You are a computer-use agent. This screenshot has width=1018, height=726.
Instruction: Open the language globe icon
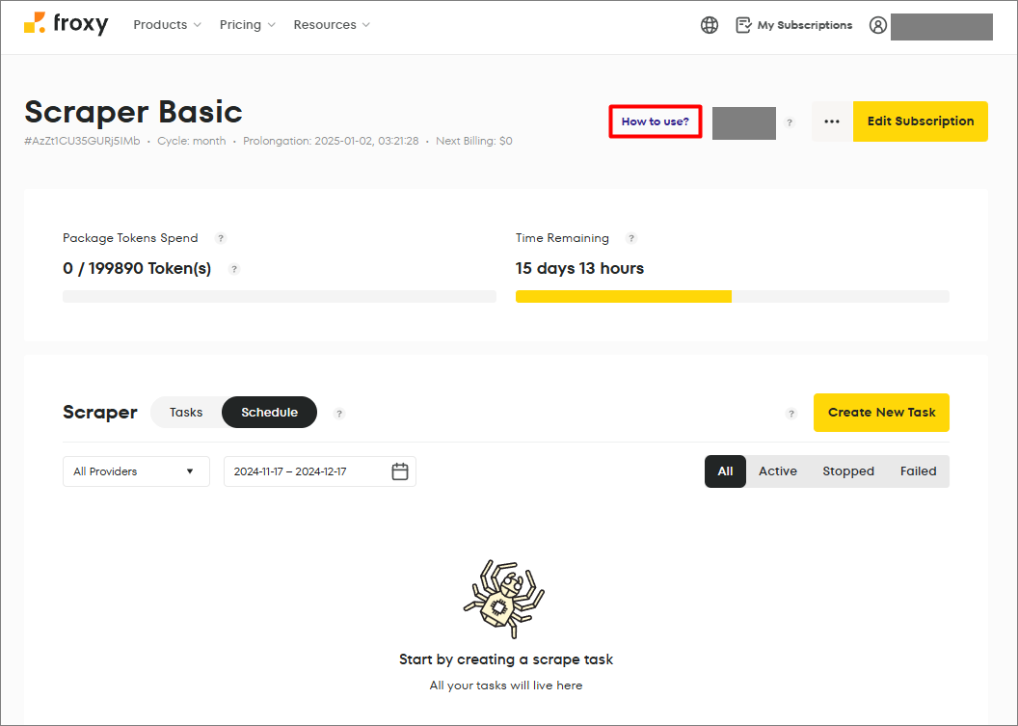710,25
